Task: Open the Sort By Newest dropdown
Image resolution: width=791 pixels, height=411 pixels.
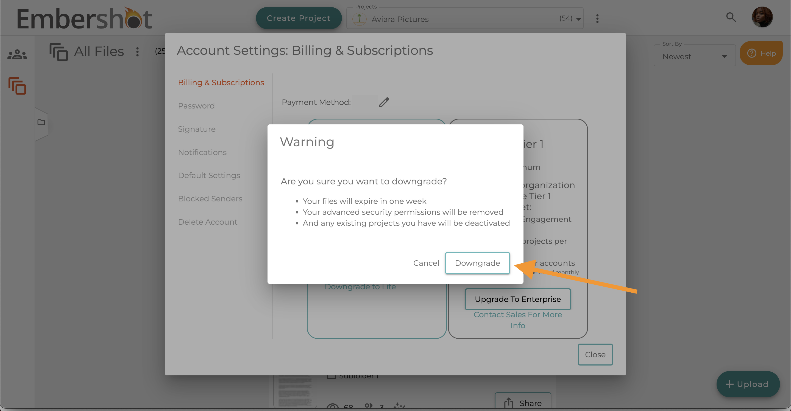Action: tap(695, 56)
